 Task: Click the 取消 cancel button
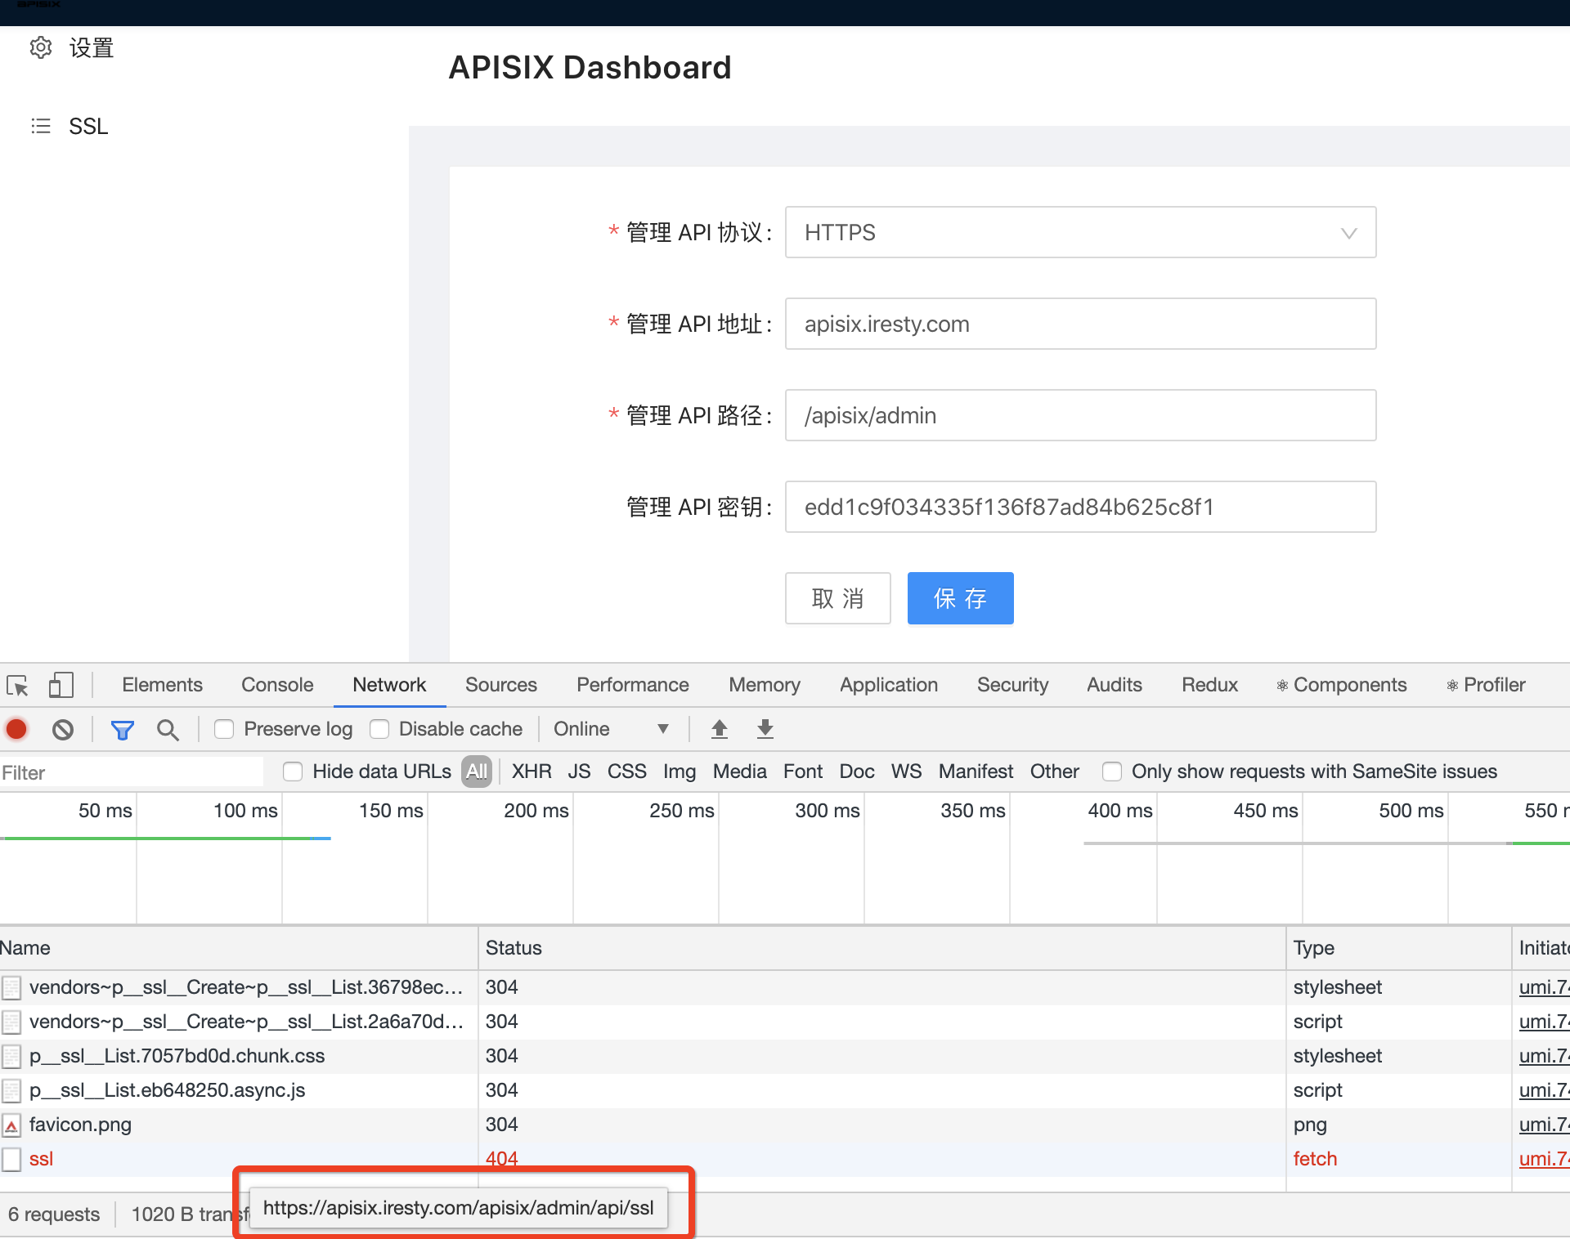tap(837, 598)
